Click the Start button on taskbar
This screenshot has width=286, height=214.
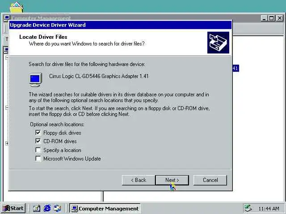[13, 208]
